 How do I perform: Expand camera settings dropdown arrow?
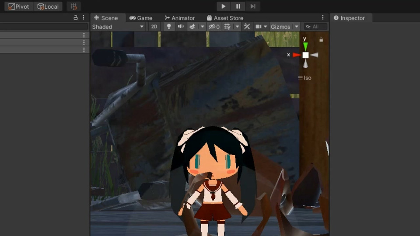tap(266, 27)
